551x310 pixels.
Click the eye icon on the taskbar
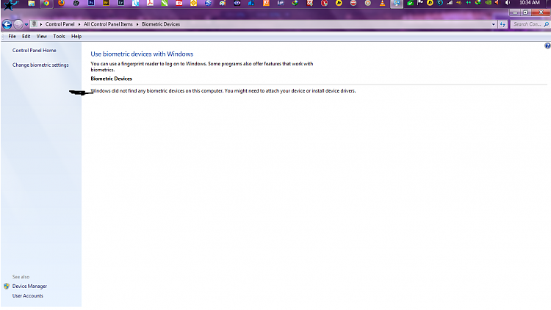pos(237,3)
